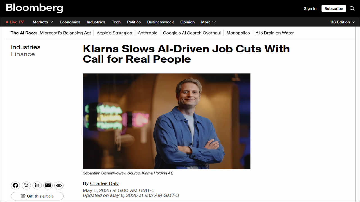
Task: Expand the More dropdown menu
Action: pos(208,22)
